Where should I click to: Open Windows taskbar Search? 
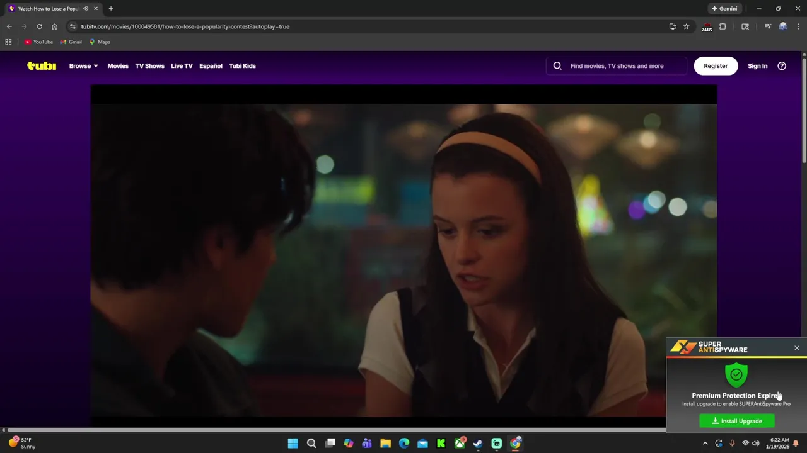[311, 444]
